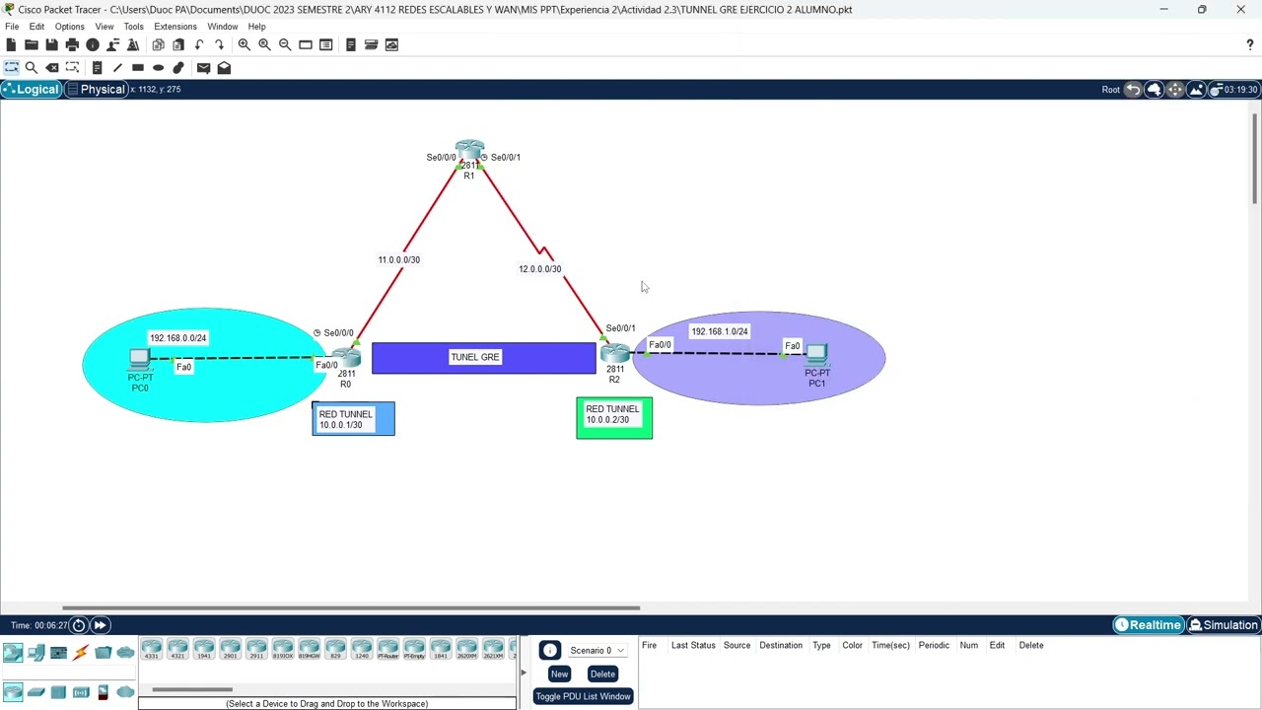Screen dimensions: 1262x710
Task: Add a Simple PDU envelope
Action: tap(203, 67)
